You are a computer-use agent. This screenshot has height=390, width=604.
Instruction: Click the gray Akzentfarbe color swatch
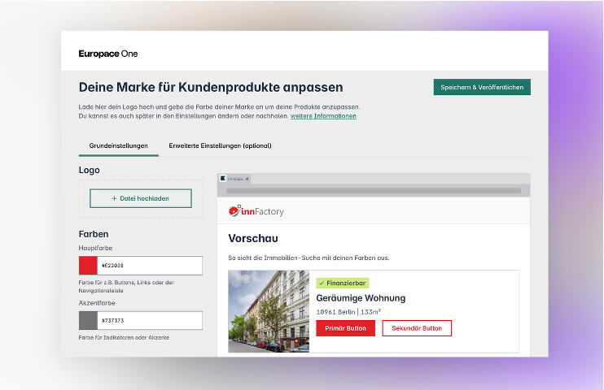(x=88, y=321)
